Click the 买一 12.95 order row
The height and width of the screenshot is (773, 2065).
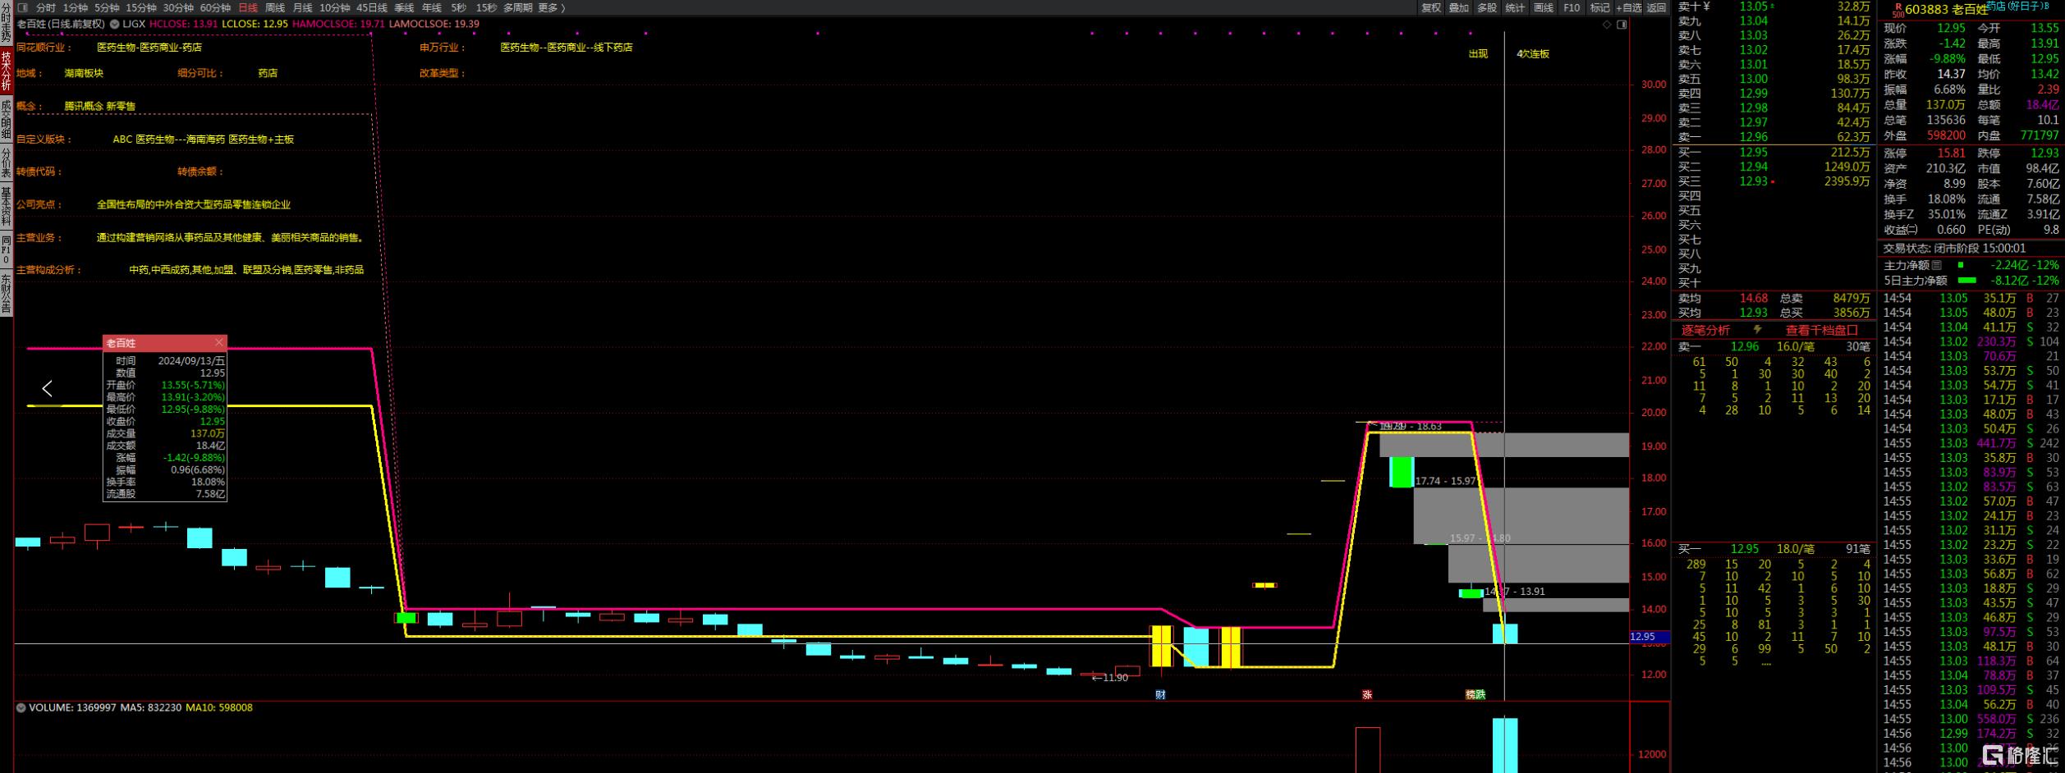pos(1774,153)
